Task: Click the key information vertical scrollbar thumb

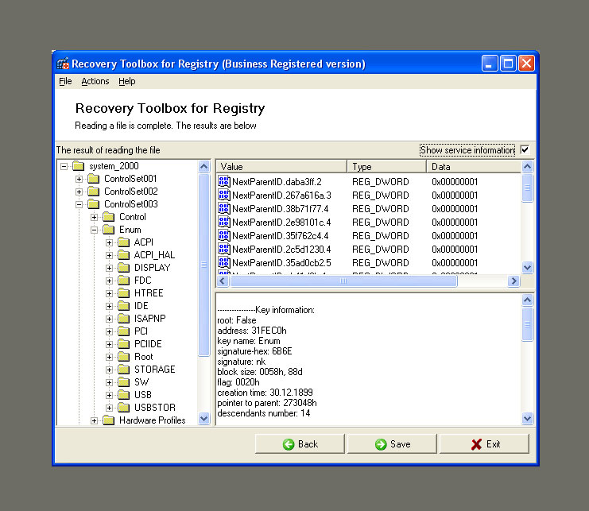Action: (527, 324)
